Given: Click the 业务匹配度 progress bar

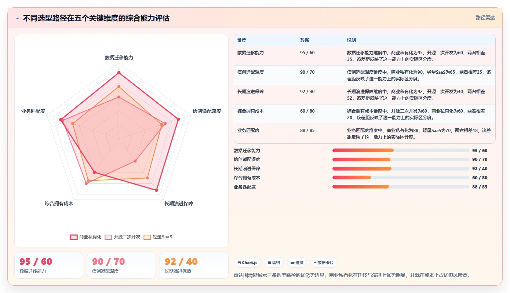Looking at the screenshot, I should point(401,187).
